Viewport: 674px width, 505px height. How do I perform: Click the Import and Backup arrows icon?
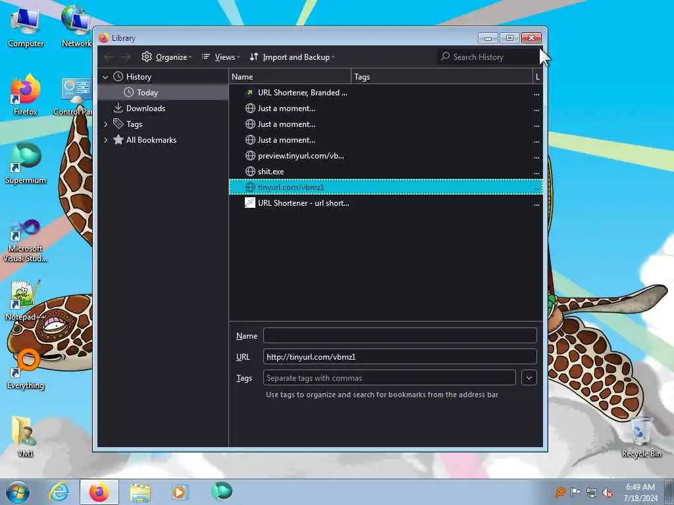coord(254,57)
